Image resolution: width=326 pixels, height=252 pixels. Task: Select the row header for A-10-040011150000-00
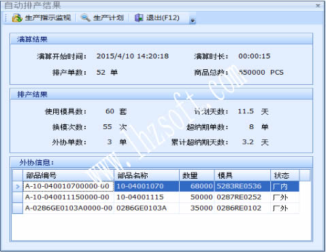pyautogui.click(x=18, y=197)
